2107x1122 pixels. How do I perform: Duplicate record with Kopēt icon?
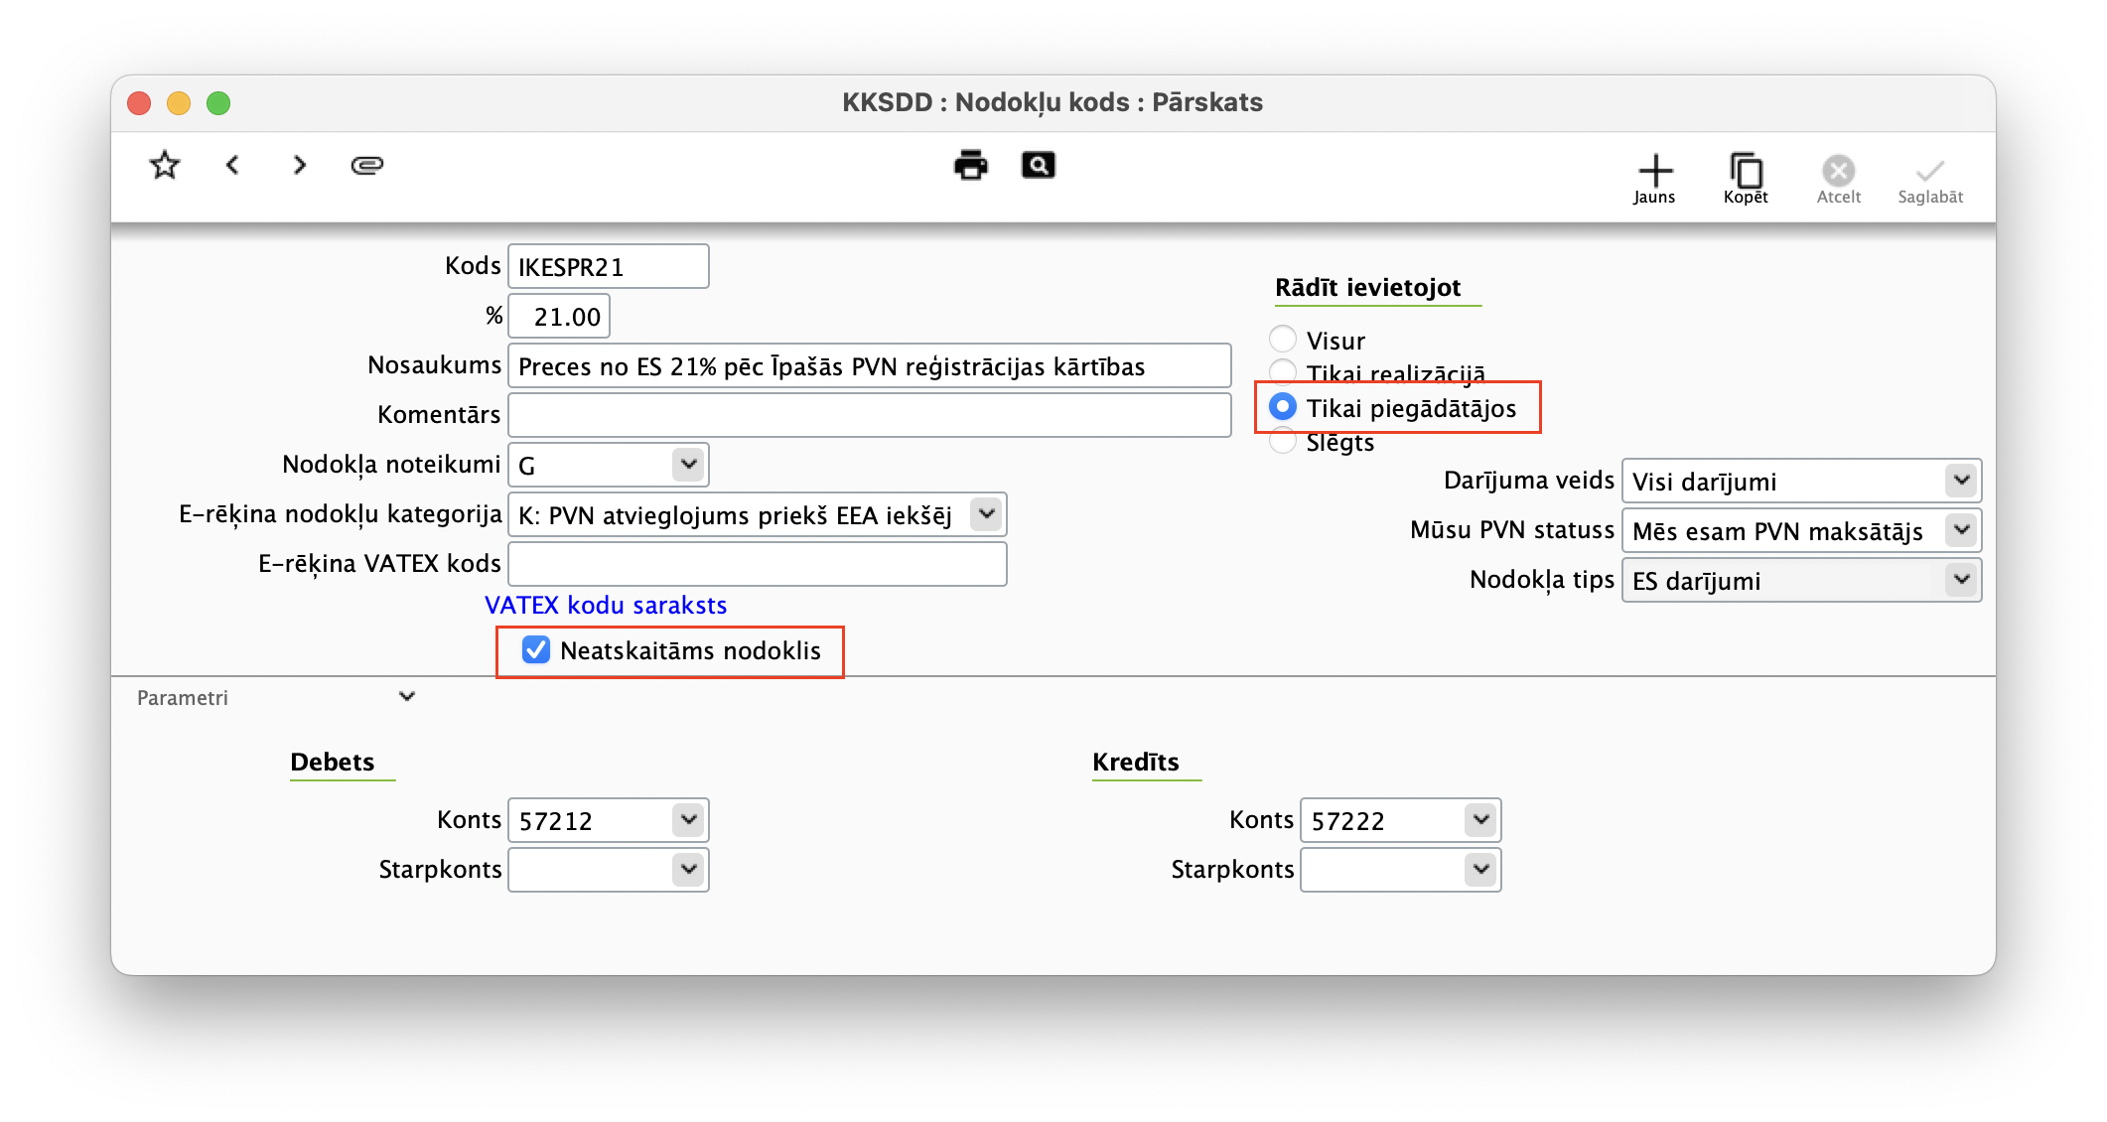coord(1746,179)
